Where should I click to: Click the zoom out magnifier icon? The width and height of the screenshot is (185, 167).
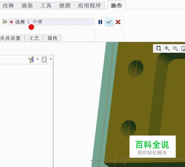point(175,49)
